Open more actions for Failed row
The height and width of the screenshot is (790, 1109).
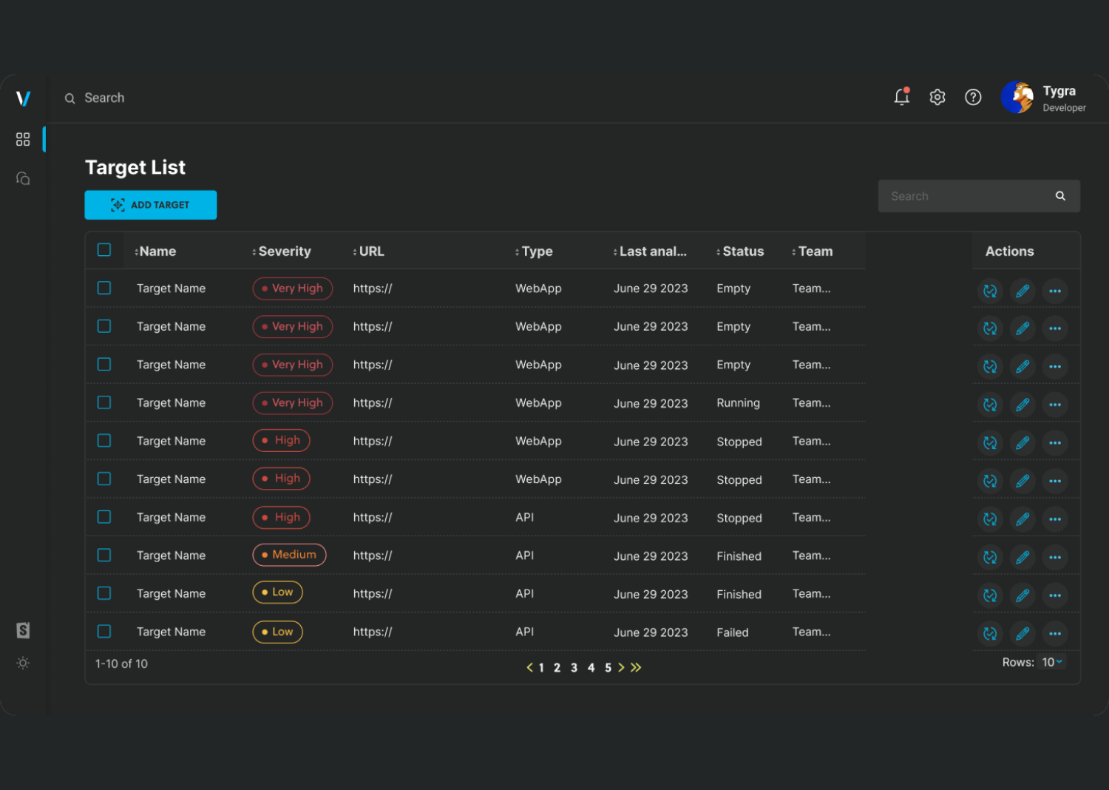click(1055, 633)
